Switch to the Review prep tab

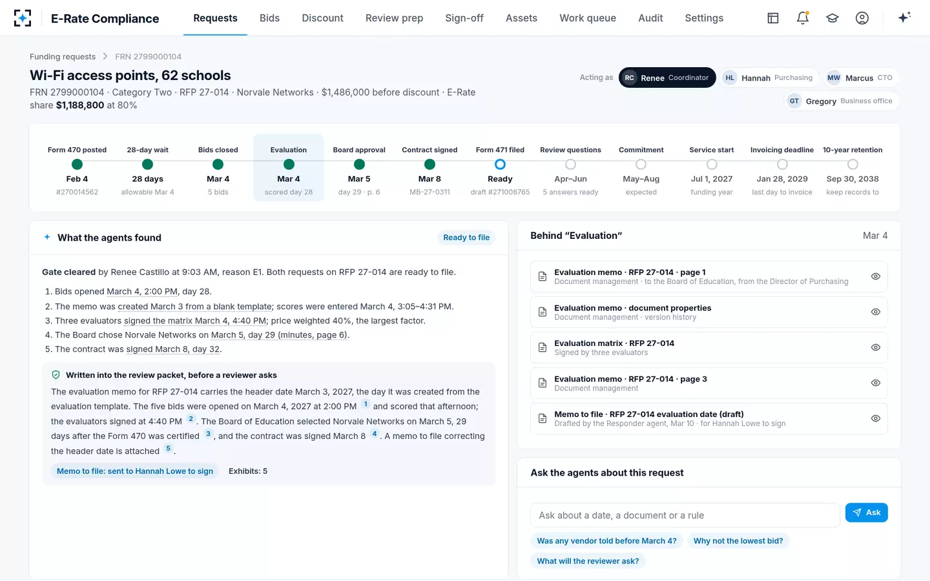pyautogui.click(x=394, y=18)
